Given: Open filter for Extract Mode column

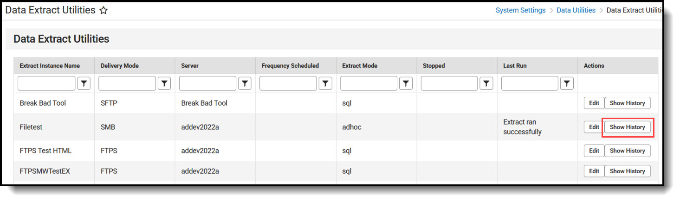Looking at the screenshot, I should (406, 83).
